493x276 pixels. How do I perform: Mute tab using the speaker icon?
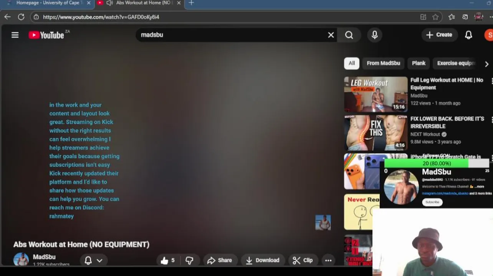[x=109, y=3]
